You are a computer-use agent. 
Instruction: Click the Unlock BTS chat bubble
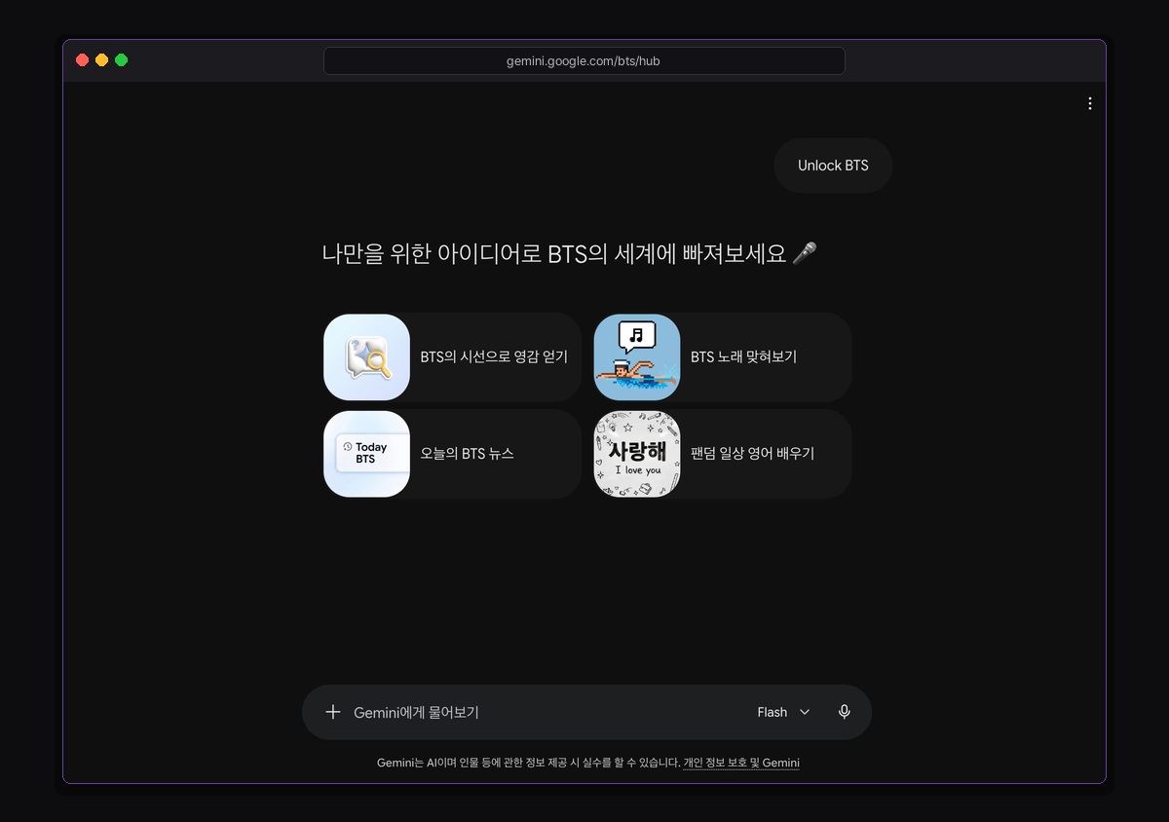833,166
